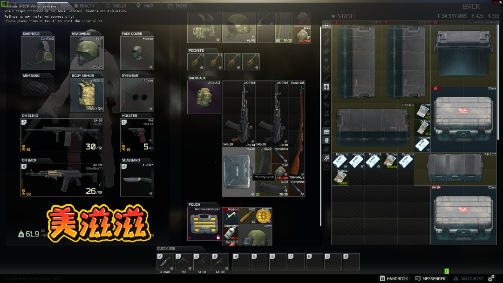Select the Altyn helmet in the pouch

click(x=255, y=235)
